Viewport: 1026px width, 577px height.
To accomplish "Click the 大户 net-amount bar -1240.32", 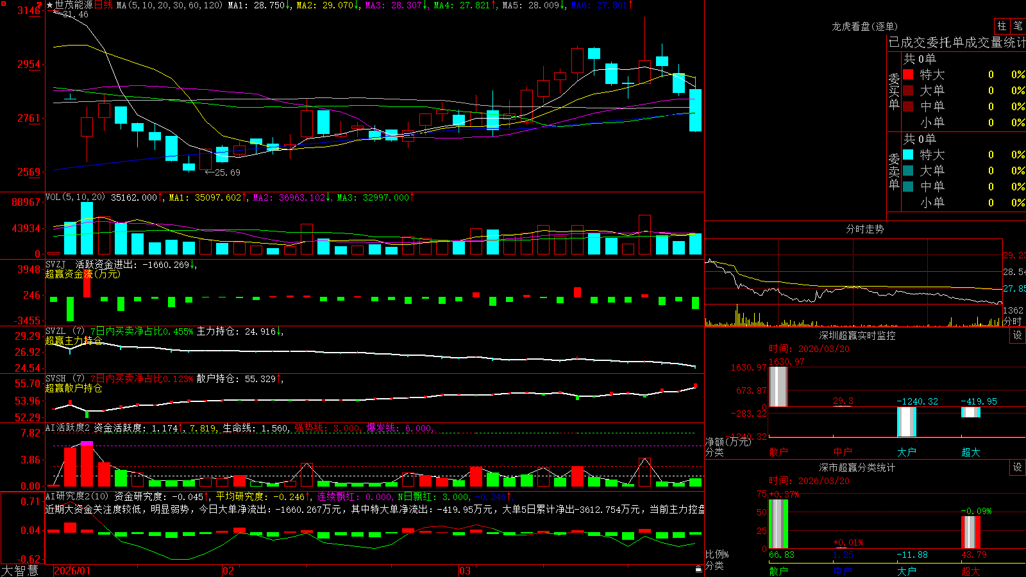I will coord(906,422).
